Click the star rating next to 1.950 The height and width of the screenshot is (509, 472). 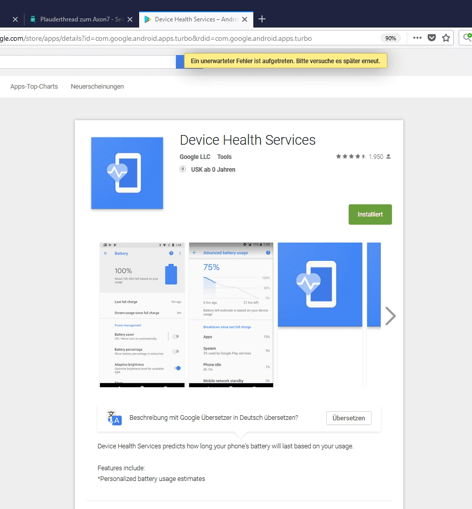351,157
